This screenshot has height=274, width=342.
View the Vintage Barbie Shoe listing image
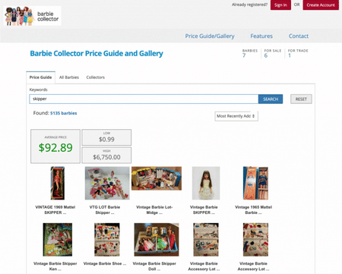coord(107,240)
